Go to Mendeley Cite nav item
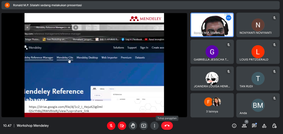 pyautogui.click(x=65, y=58)
